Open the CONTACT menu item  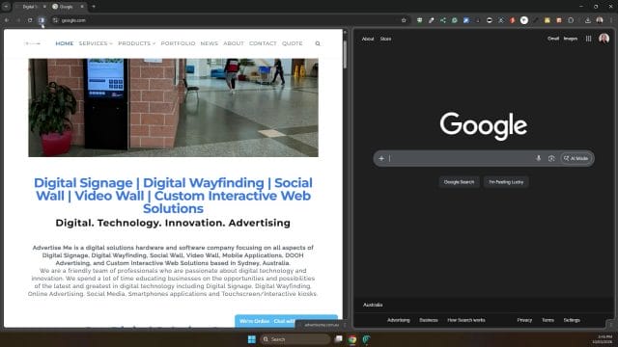click(x=263, y=43)
